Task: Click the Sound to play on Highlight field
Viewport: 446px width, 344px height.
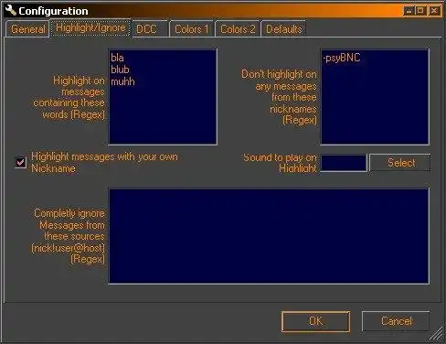Action: click(x=344, y=163)
